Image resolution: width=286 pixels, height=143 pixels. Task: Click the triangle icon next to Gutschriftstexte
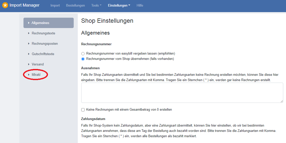(29, 54)
